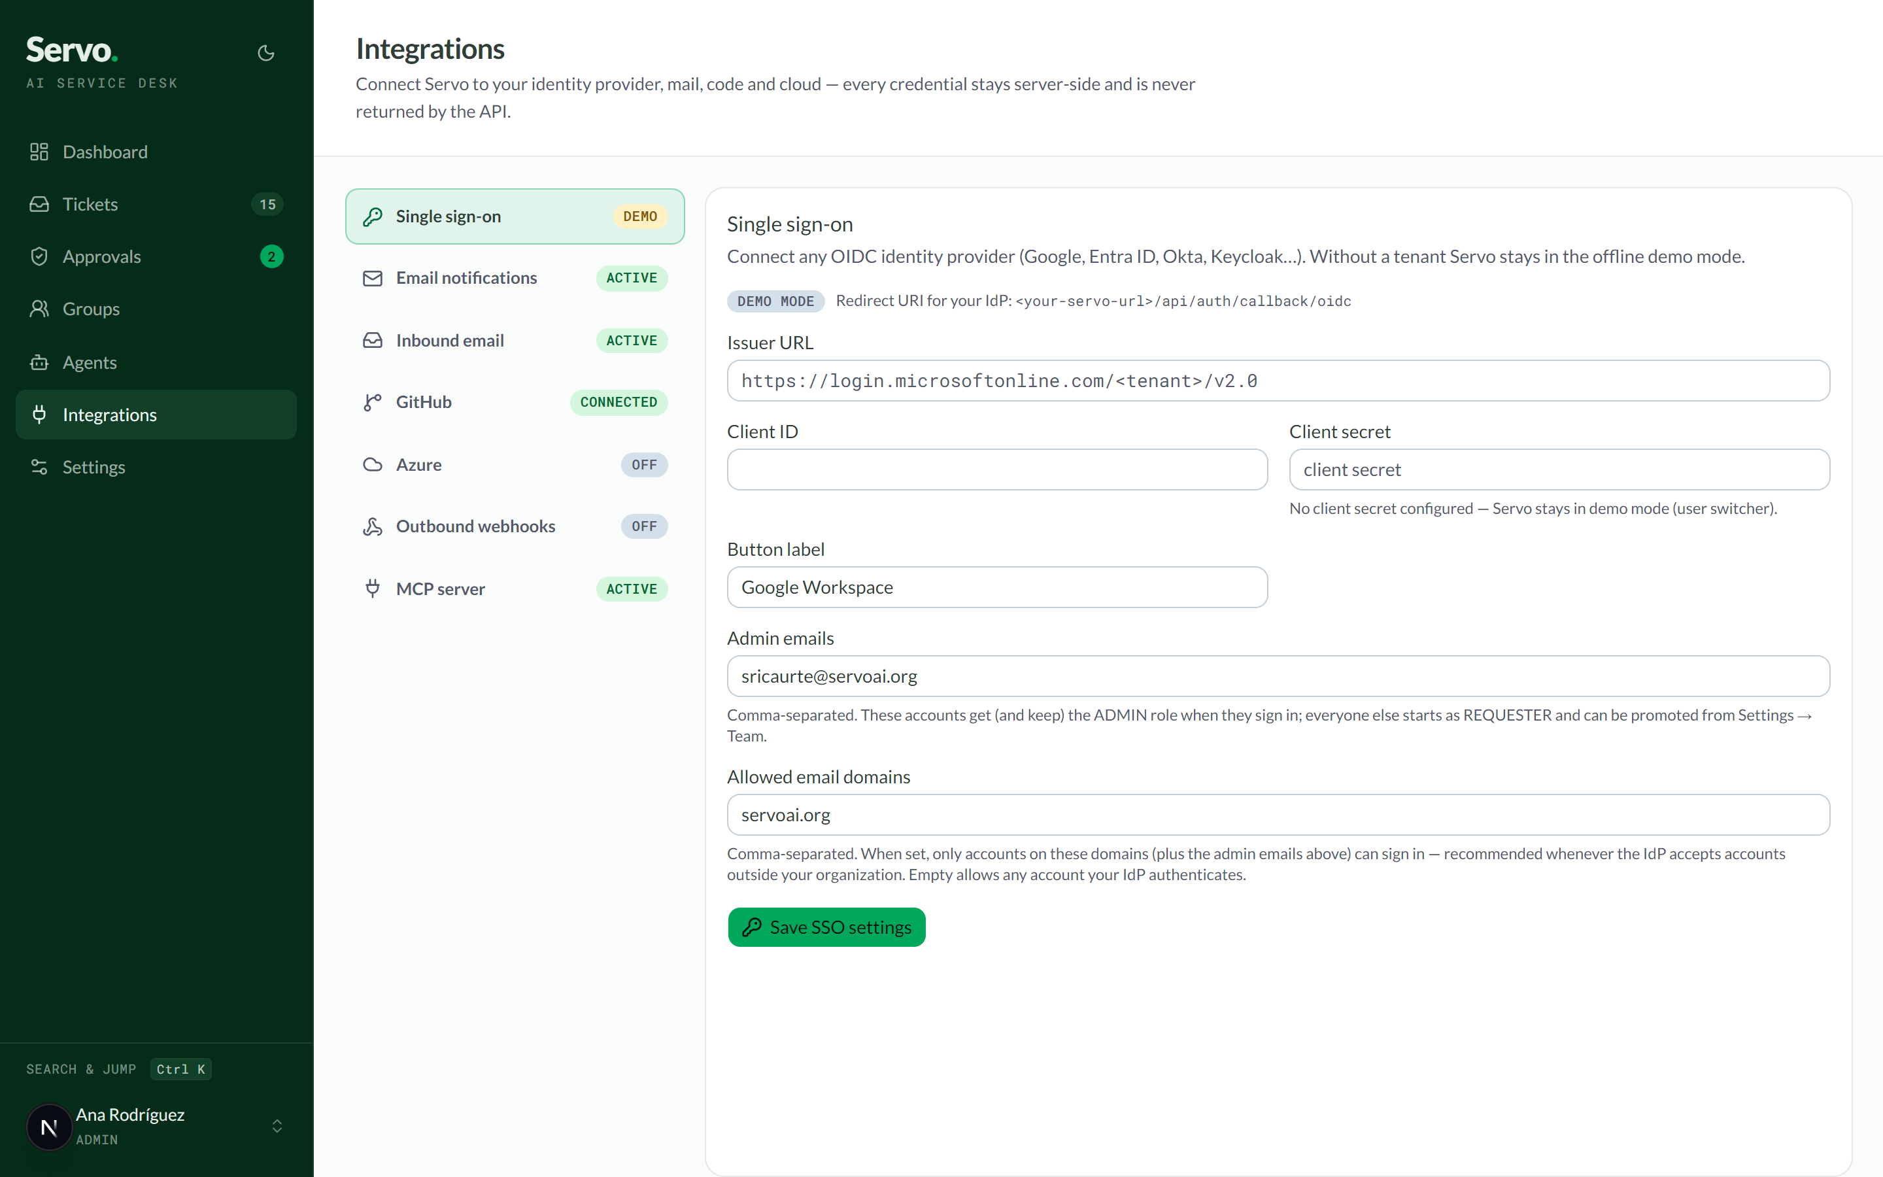Click the Integrations page heading
The height and width of the screenshot is (1177, 1883).
coord(430,49)
